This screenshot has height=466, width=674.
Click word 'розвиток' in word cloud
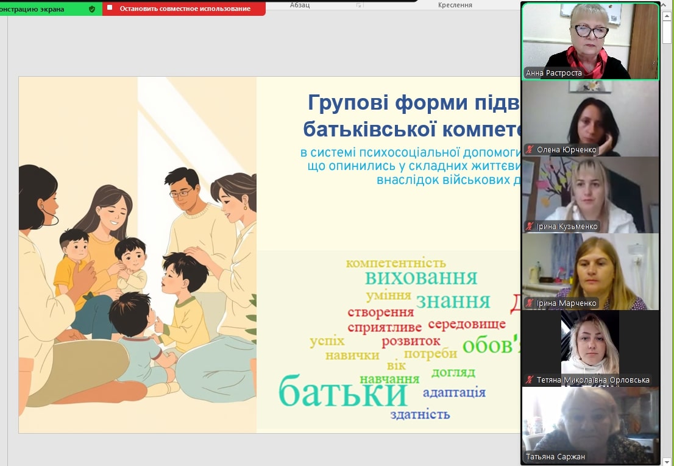pyautogui.click(x=411, y=342)
